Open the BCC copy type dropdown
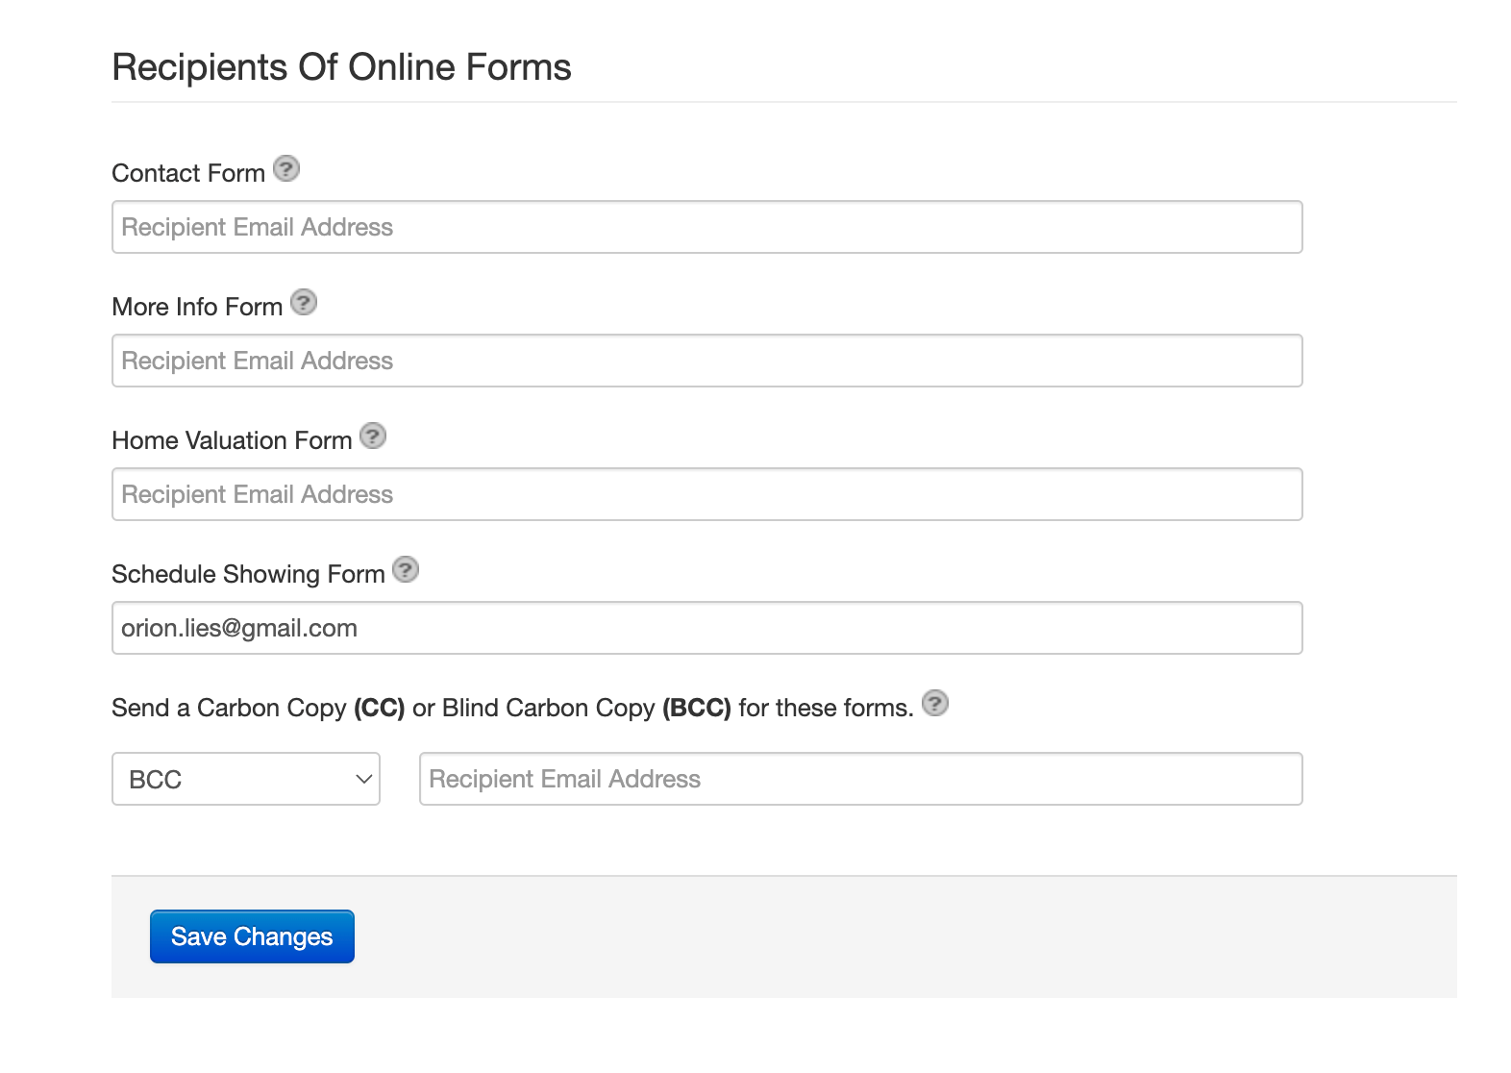1511x1073 pixels. 245,779
